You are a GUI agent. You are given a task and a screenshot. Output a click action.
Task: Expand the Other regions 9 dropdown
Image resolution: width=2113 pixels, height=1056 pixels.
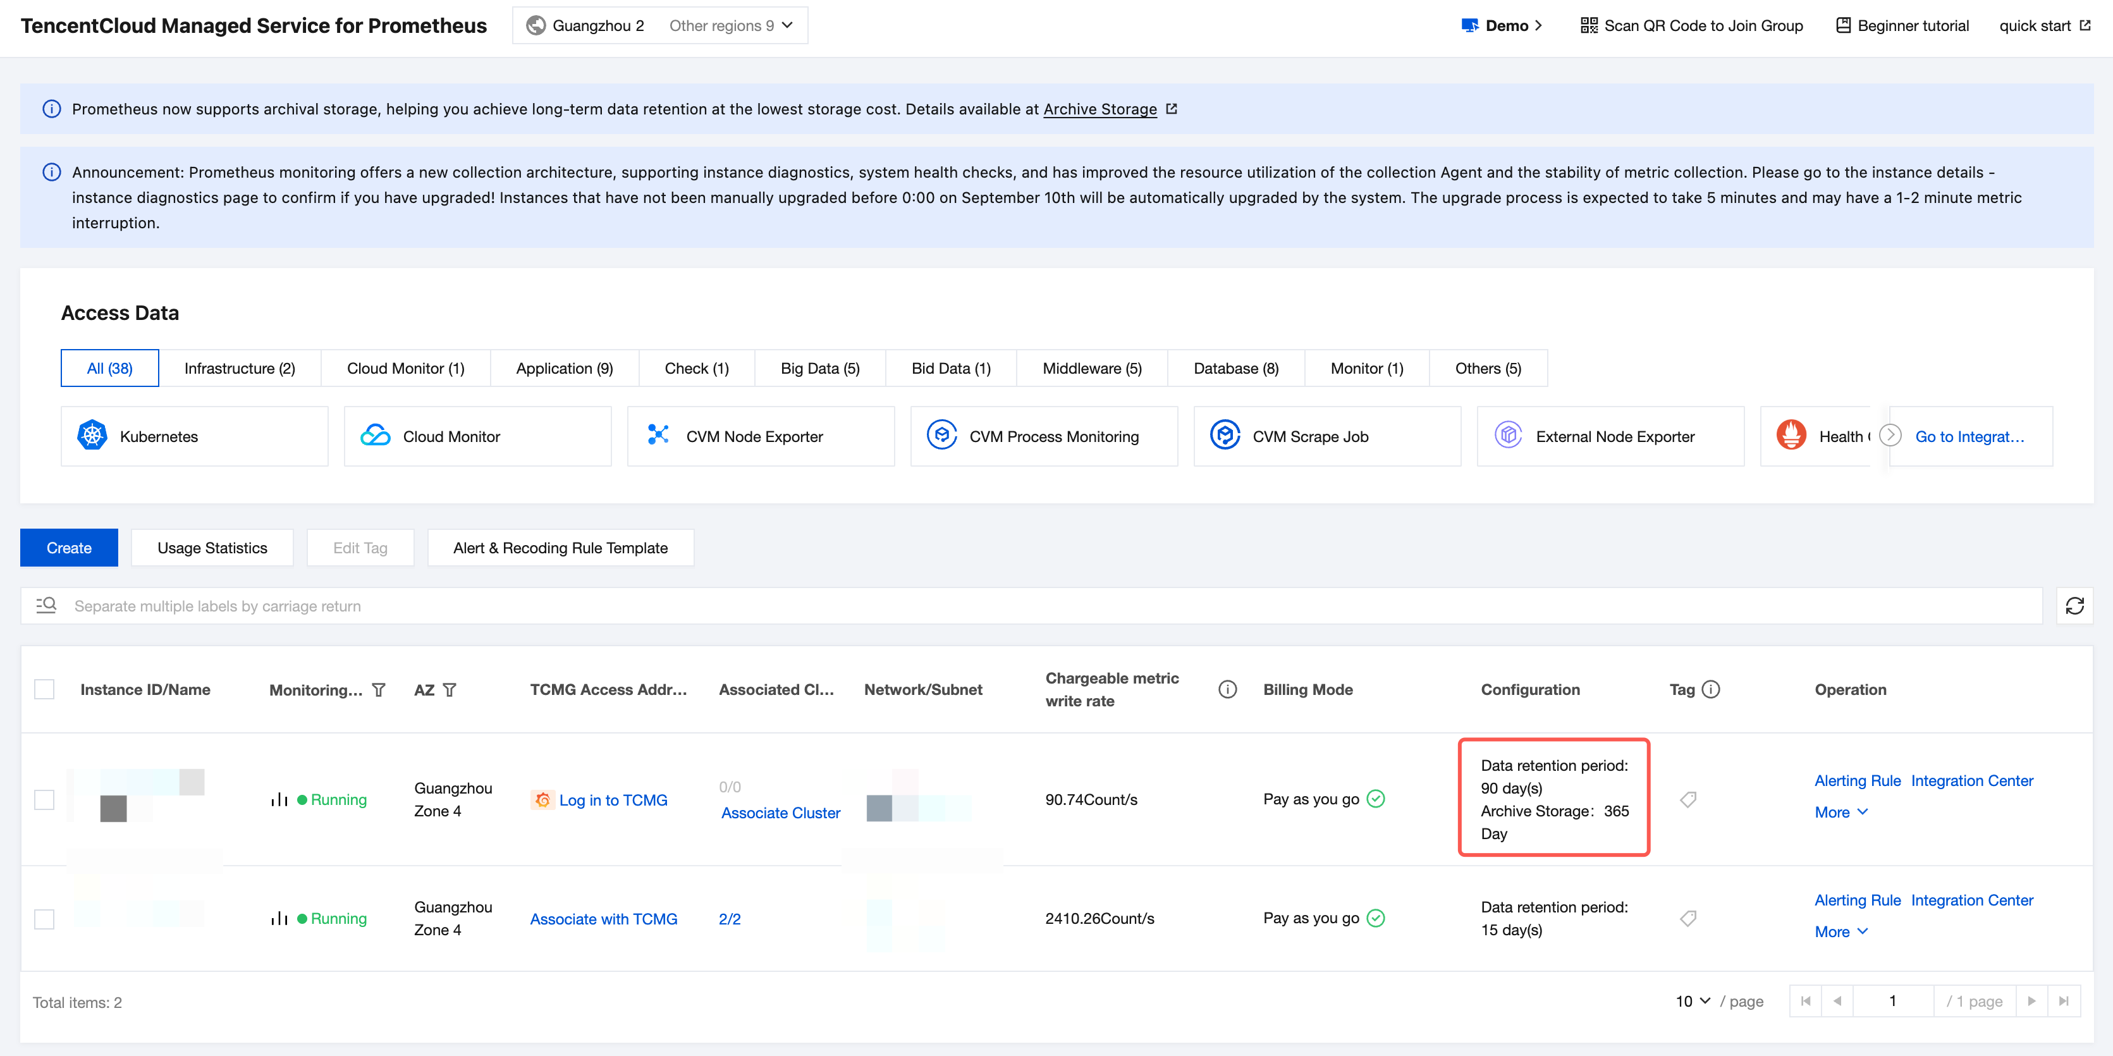point(730,25)
